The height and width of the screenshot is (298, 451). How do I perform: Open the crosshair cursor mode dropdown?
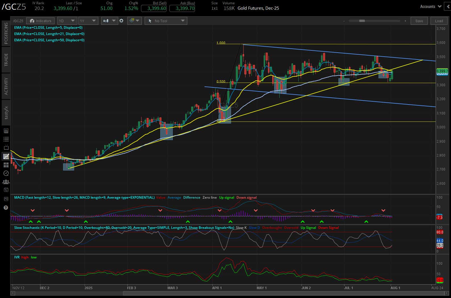point(134,21)
